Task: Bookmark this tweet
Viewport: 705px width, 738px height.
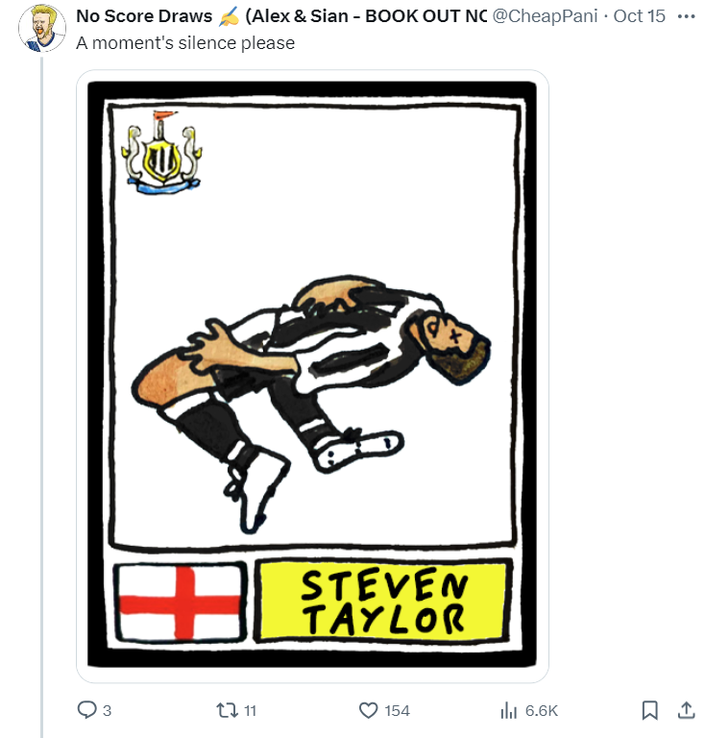Action: pyautogui.click(x=649, y=710)
